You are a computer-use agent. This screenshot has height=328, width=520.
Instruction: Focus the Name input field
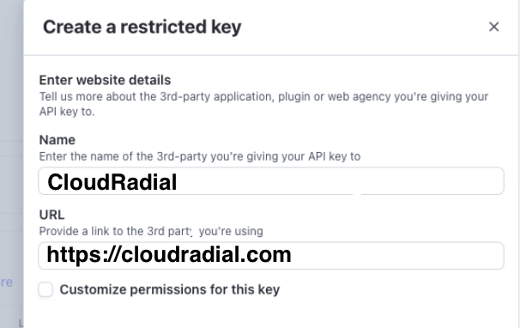[271, 181]
